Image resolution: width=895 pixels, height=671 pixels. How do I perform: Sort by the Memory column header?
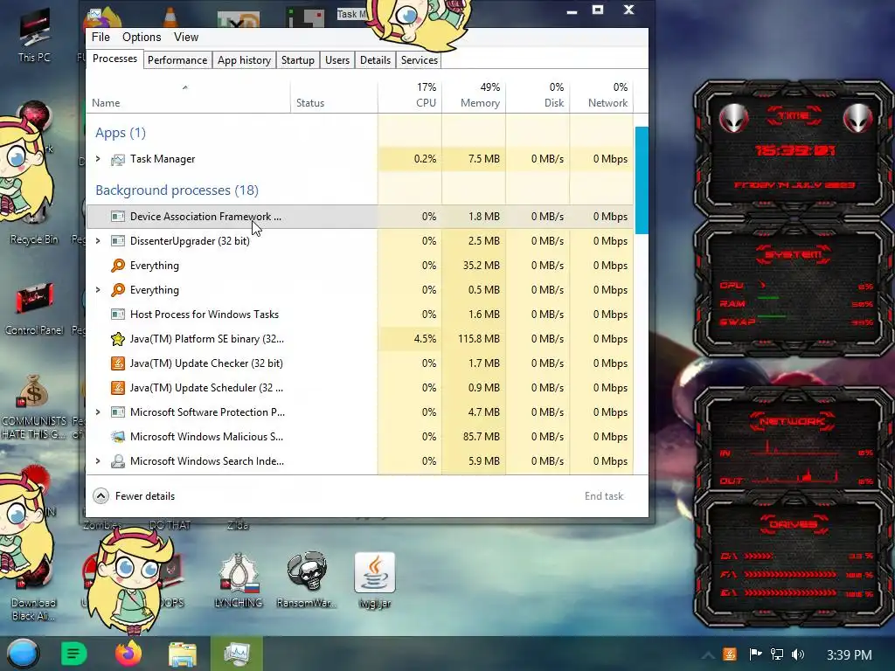pos(474,95)
